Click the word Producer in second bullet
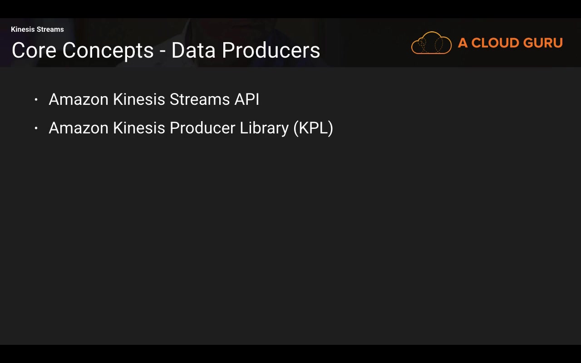The width and height of the screenshot is (581, 363). 202,128
